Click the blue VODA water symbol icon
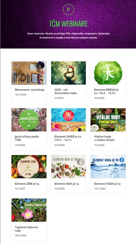 pos(122,160)
